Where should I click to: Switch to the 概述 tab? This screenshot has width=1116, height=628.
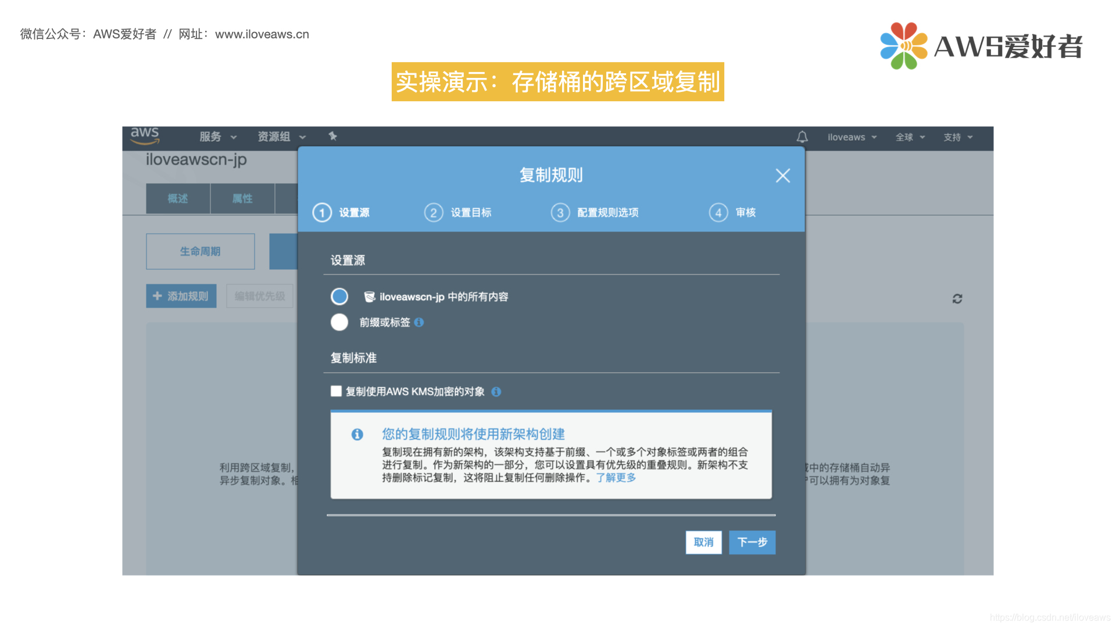pos(178,198)
